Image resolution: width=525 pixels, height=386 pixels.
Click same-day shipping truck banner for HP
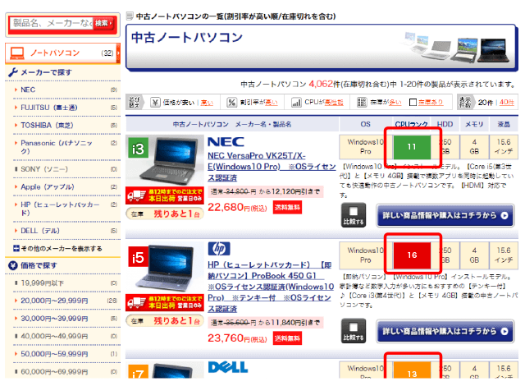[165, 302]
